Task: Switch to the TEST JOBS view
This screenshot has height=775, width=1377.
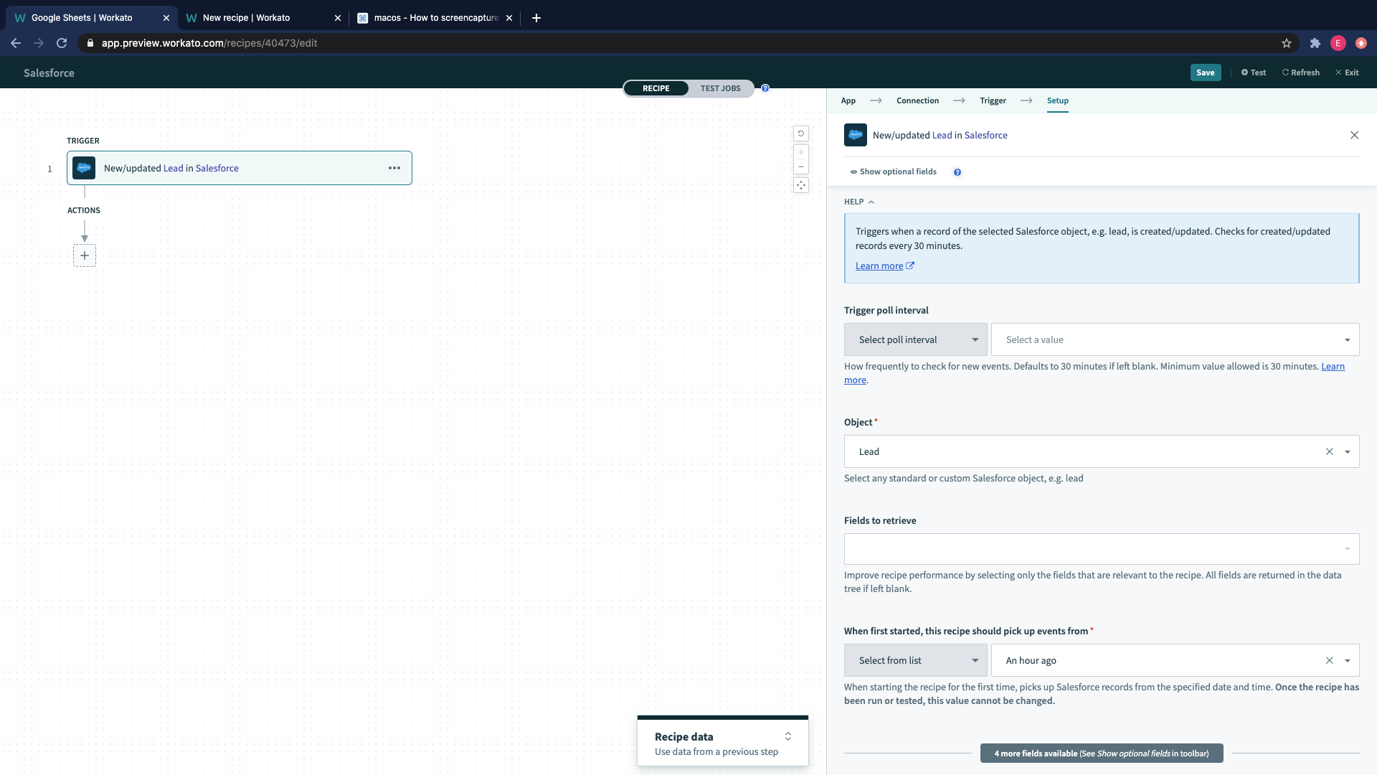Action: (720, 88)
